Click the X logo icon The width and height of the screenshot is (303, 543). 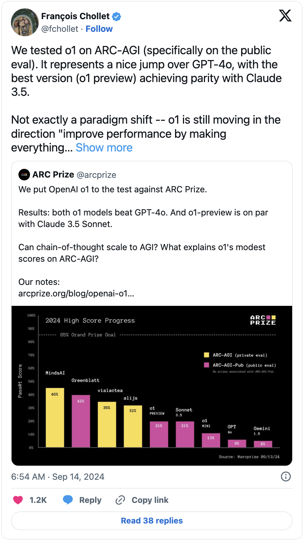pyautogui.click(x=285, y=16)
